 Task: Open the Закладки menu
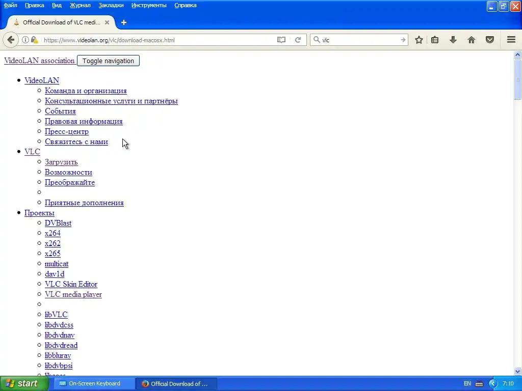(111, 5)
